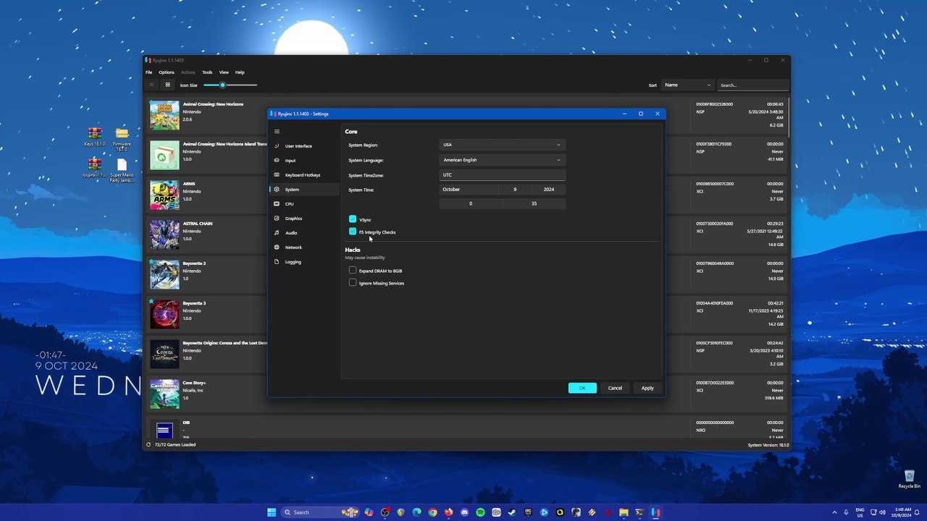The width and height of the screenshot is (927, 521).
Task: Adjust the Icon Size slider
Action: point(230,85)
